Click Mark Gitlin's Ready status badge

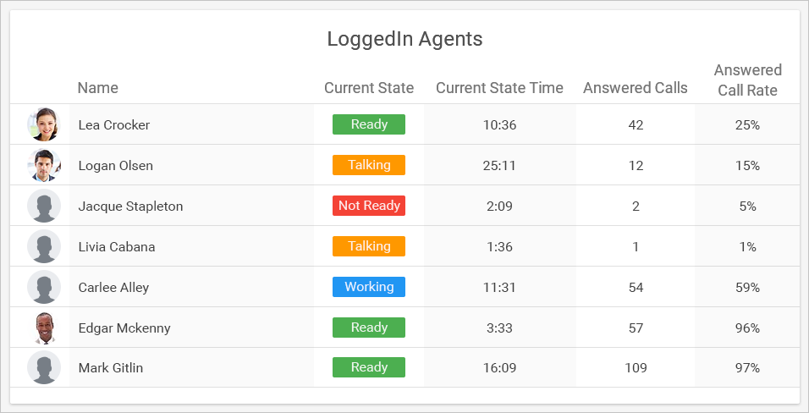(369, 367)
